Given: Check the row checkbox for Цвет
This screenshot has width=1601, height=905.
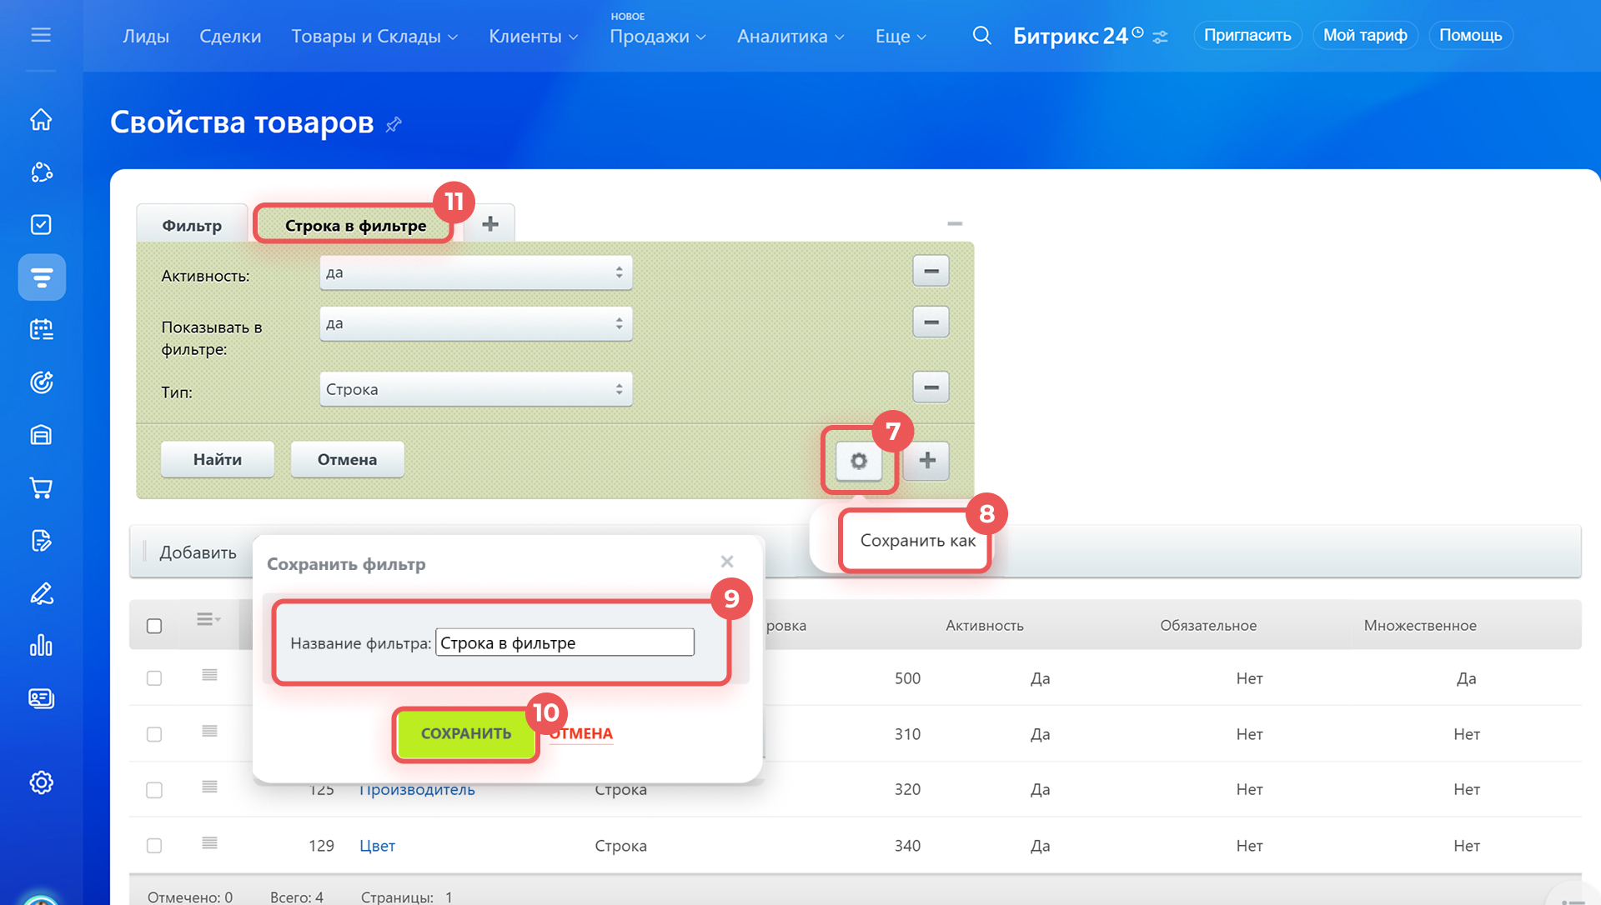Looking at the screenshot, I should (154, 846).
